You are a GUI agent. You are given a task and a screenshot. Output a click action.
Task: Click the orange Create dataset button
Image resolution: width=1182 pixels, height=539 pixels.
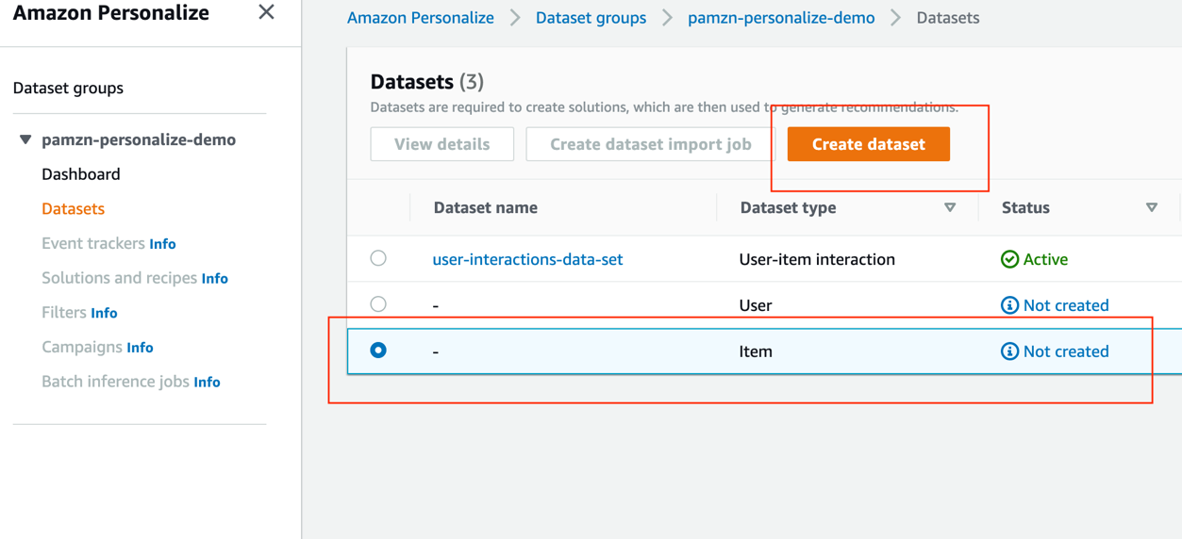pos(869,144)
